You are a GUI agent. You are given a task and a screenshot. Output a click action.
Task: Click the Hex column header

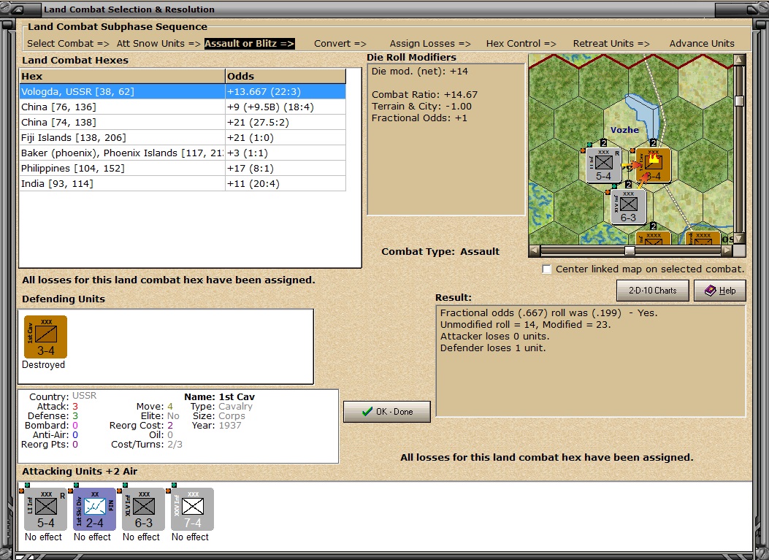tap(122, 76)
